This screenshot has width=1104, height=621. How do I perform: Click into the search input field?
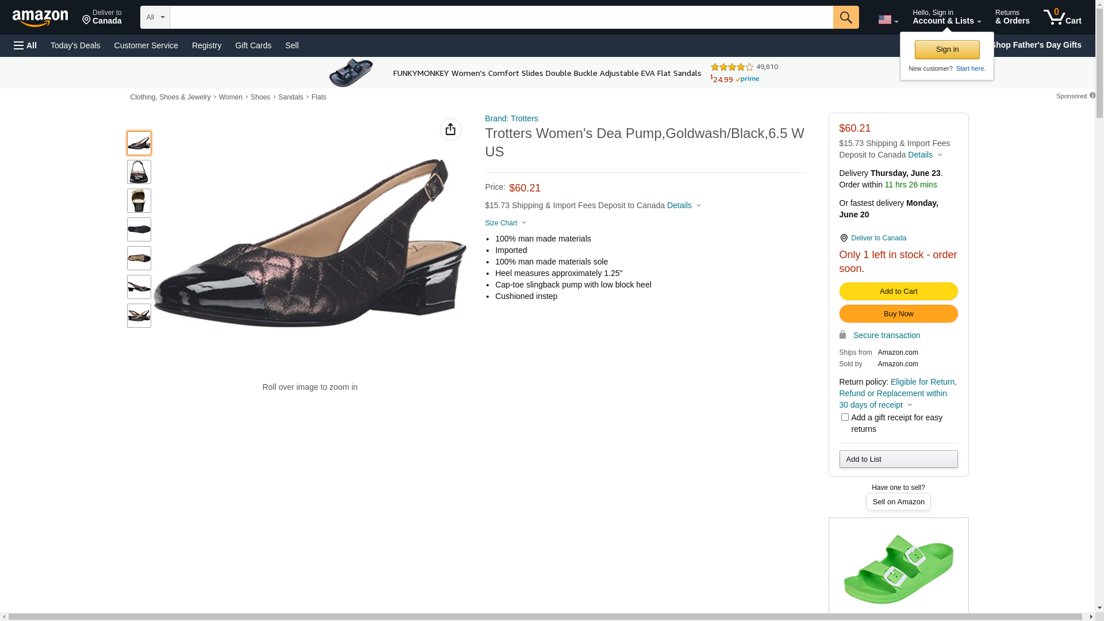pyautogui.click(x=501, y=17)
